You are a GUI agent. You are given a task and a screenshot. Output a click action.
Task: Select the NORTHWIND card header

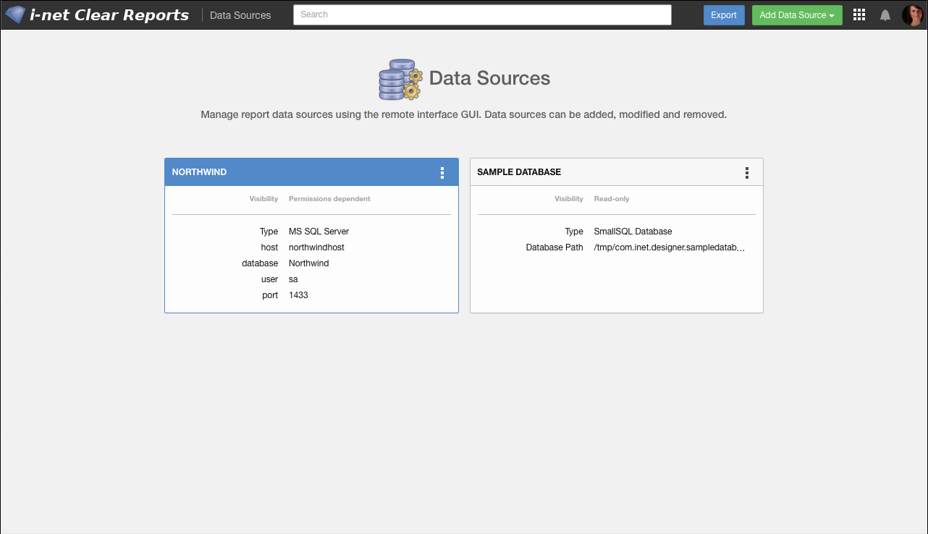[x=311, y=172]
